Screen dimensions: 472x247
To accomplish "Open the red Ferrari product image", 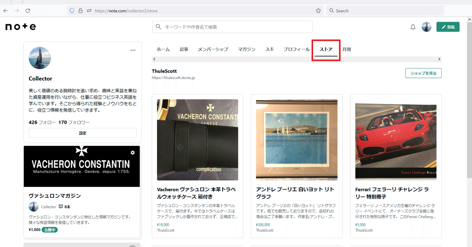I will pyautogui.click(x=396, y=140).
